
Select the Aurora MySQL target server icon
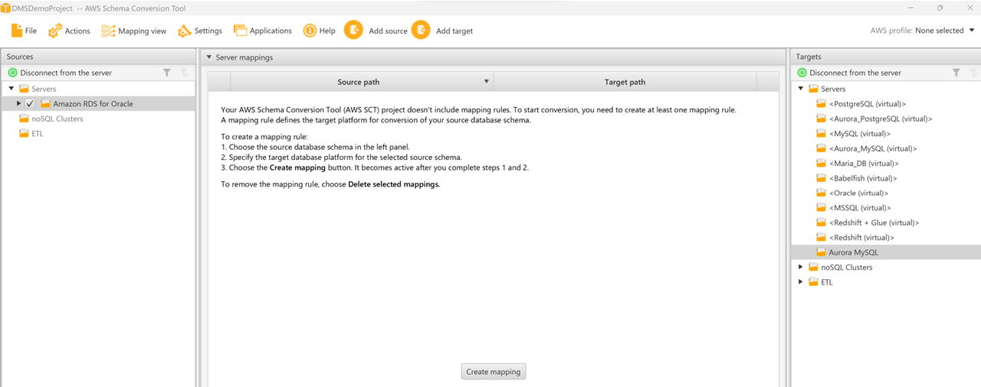pos(821,252)
